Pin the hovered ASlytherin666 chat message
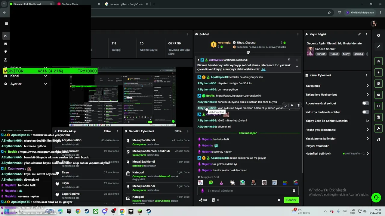The image size is (385, 216). [x=292, y=106]
